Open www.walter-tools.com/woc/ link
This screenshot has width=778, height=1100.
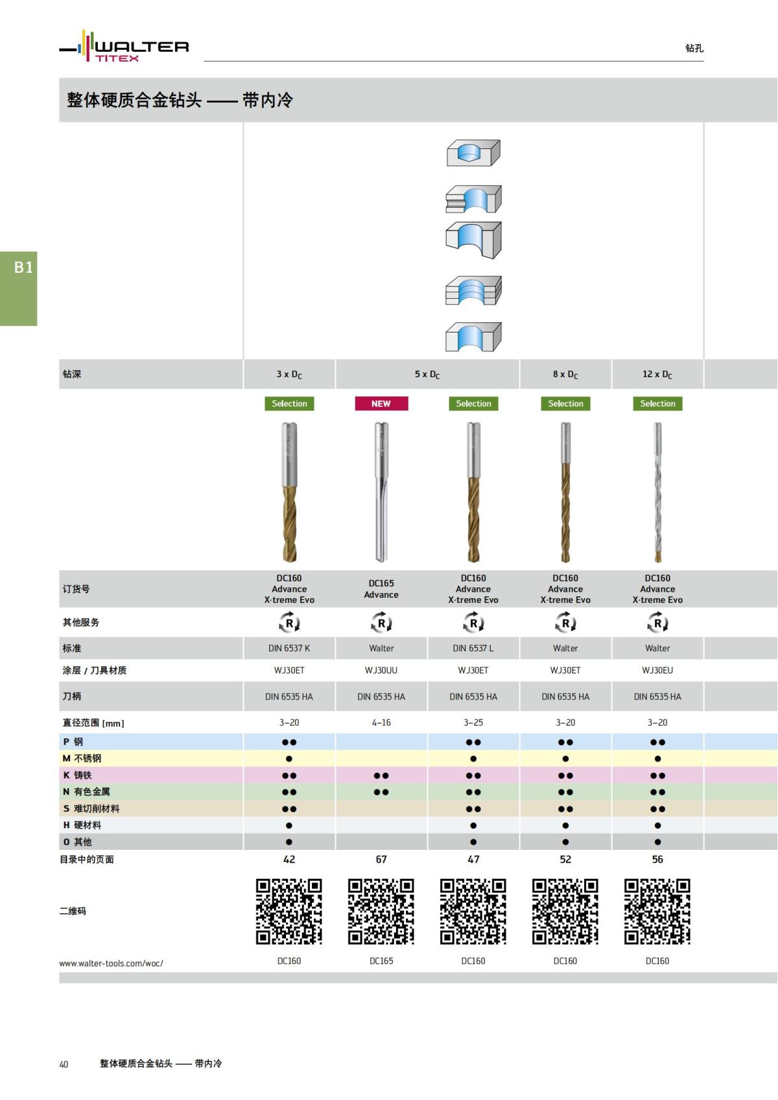(111, 963)
